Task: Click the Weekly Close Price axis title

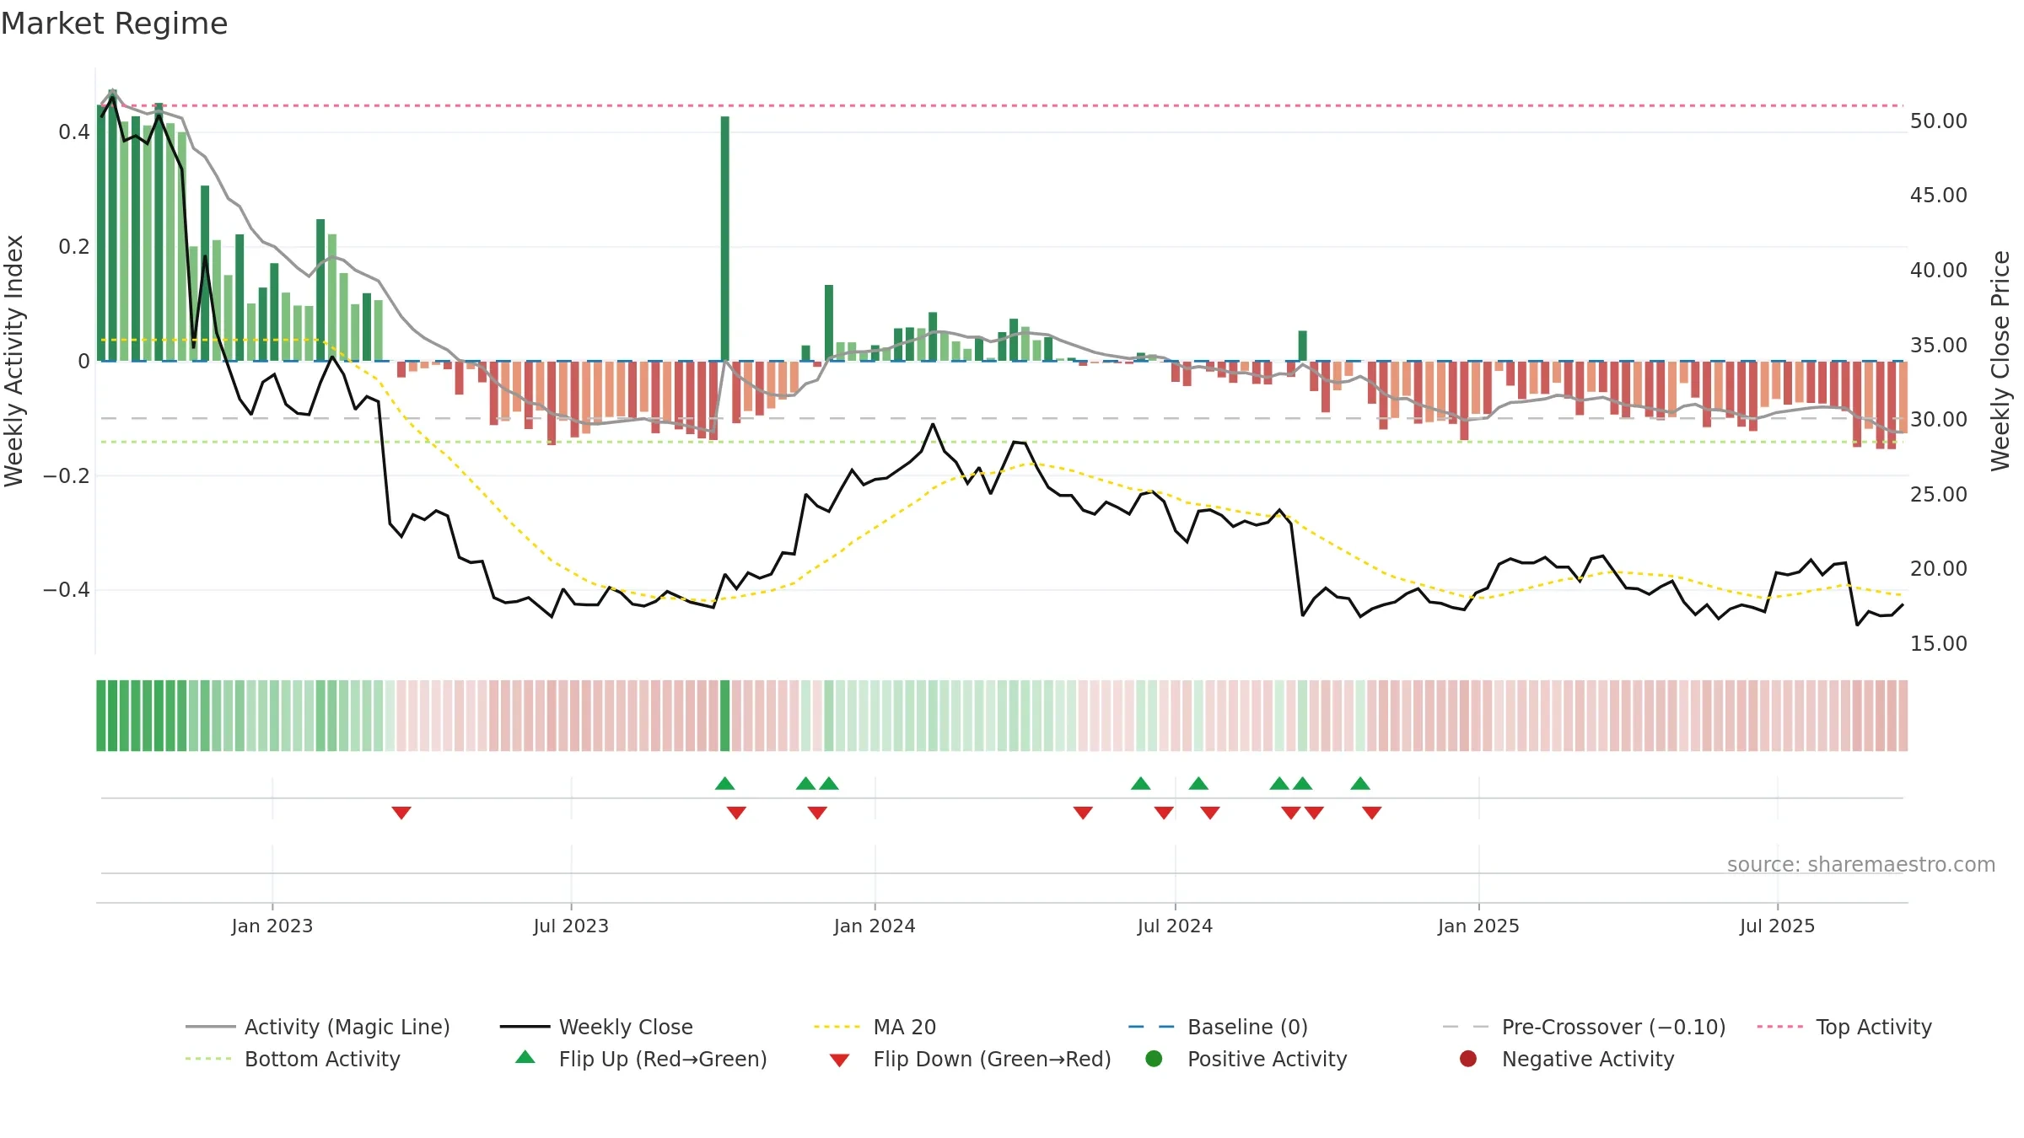Action: coord(2000,361)
